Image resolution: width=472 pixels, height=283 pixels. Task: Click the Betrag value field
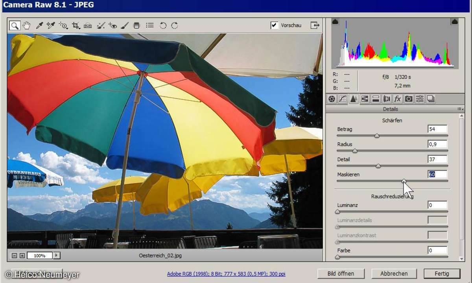[x=437, y=129]
